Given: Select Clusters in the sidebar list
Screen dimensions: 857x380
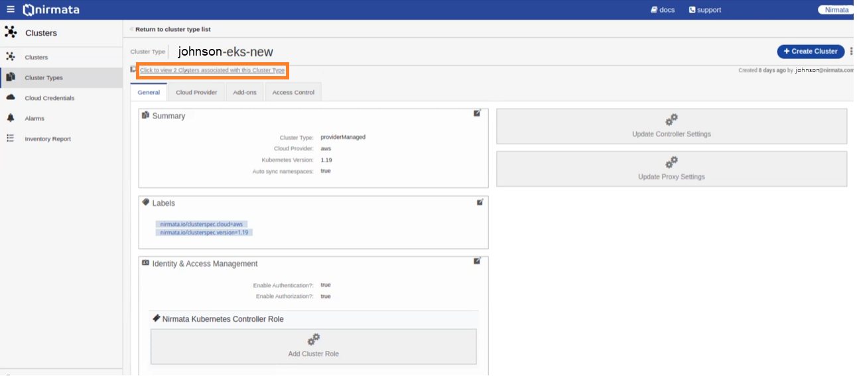Looking at the screenshot, I should tap(36, 58).
